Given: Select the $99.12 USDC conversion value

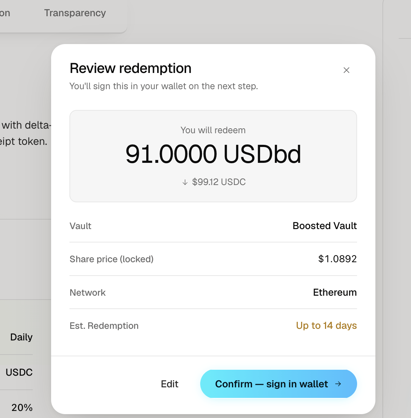Looking at the screenshot, I should click(x=219, y=182).
